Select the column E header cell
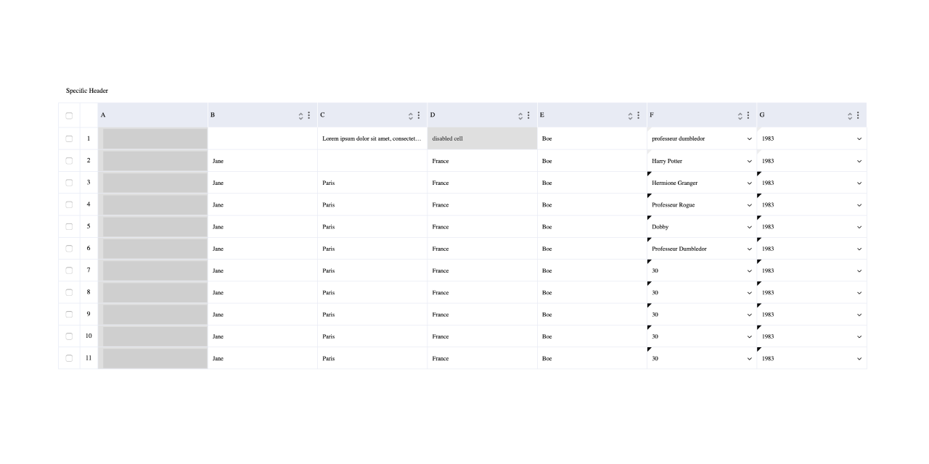 coord(592,115)
